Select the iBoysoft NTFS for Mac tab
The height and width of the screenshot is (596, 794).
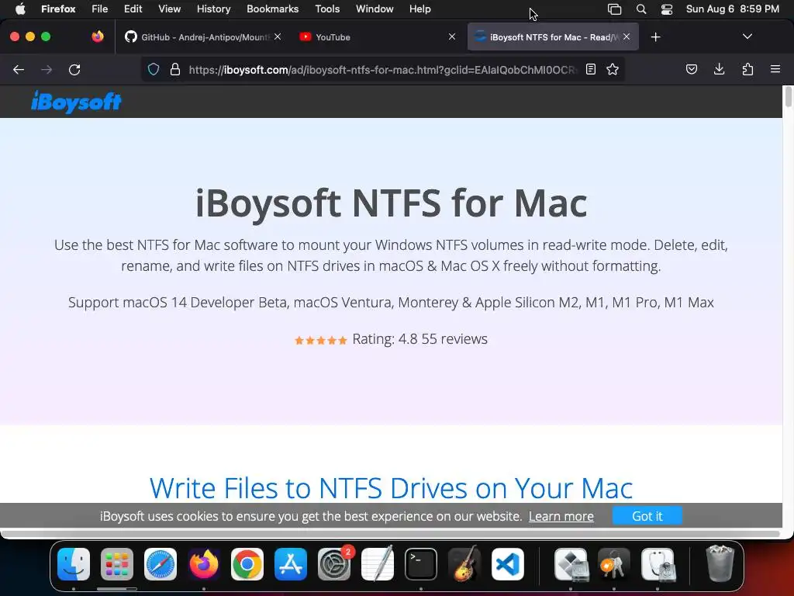pyautogui.click(x=553, y=37)
